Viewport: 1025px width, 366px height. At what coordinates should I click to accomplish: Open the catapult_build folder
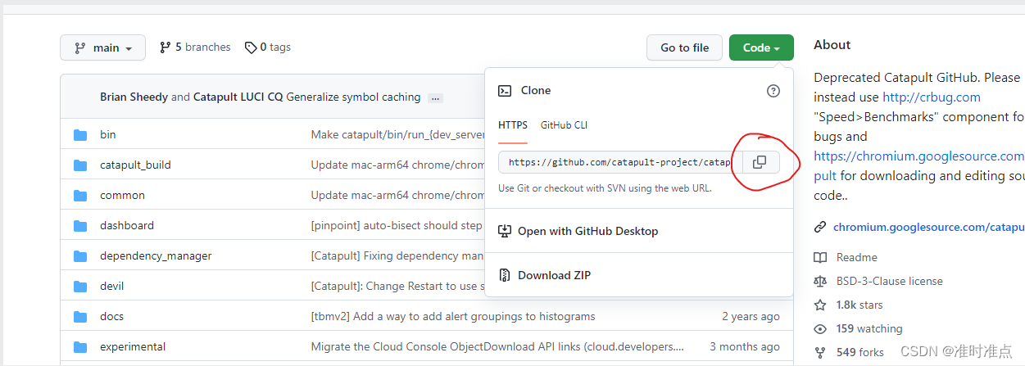tap(135, 165)
